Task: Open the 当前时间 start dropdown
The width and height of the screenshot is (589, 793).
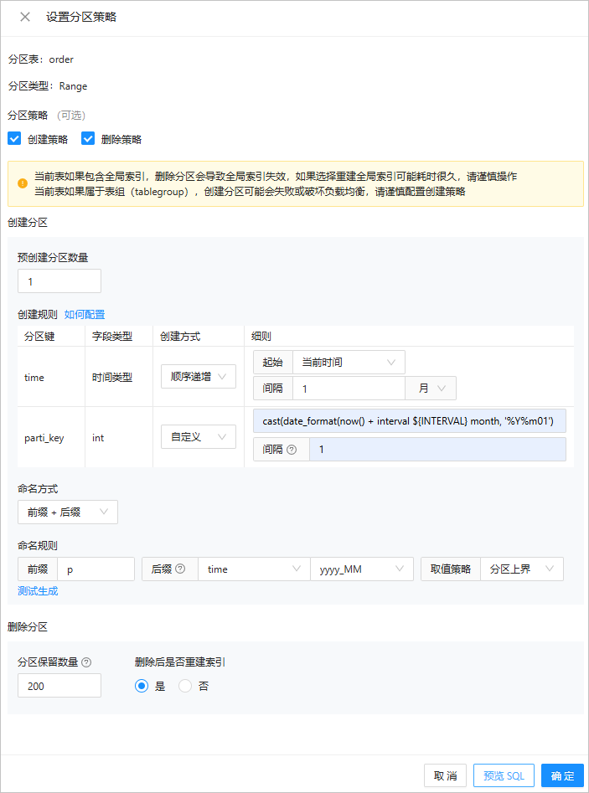Action: [x=349, y=363]
